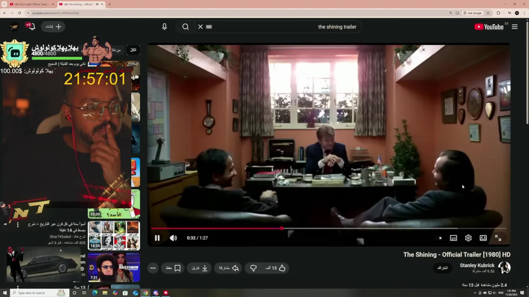This screenshot has height=297, width=529.
Task: Open the 15:30 recommended video thumbnail
Action: pos(114,204)
